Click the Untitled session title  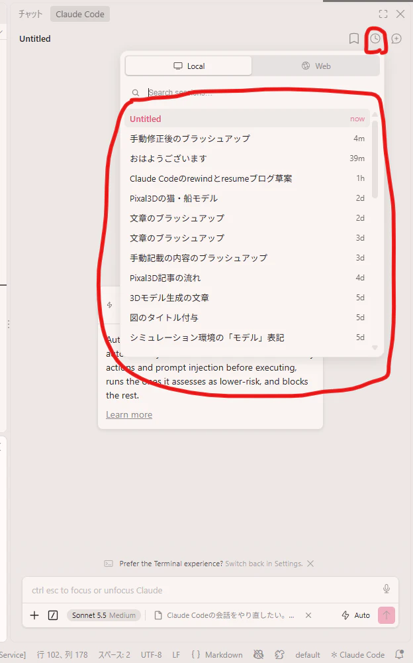tap(35, 39)
